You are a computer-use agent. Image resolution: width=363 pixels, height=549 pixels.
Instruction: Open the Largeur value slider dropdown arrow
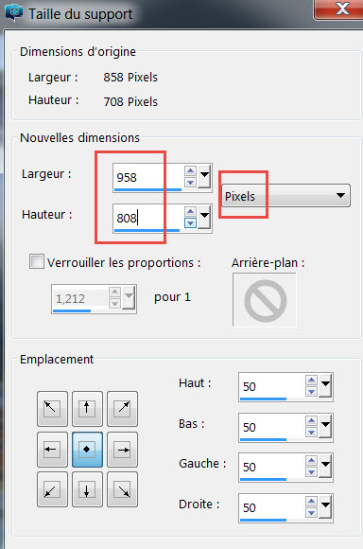(x=204, y=176)
